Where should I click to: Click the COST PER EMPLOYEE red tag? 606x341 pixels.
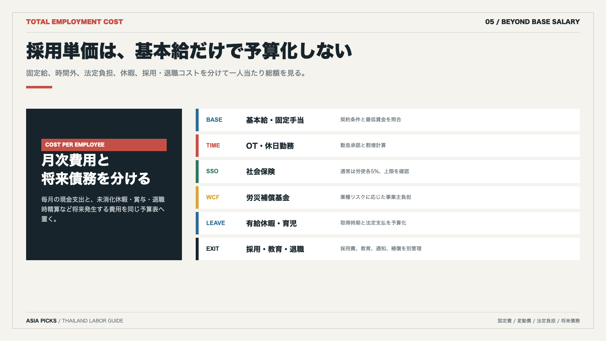pos(104,145)
